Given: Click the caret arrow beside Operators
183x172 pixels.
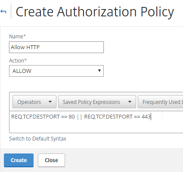Looking at the screenshot, I should (50, 102).
